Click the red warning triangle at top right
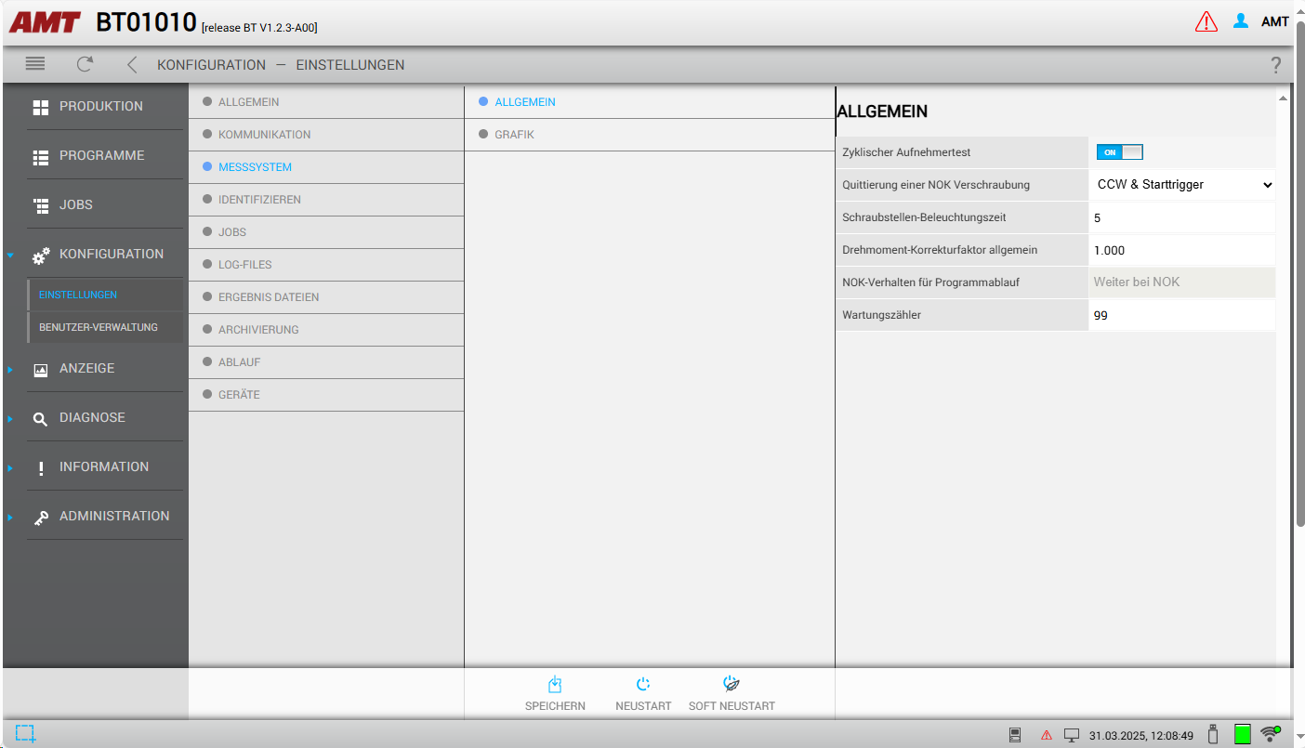Screen dimensions: 1305x748 1206,21
